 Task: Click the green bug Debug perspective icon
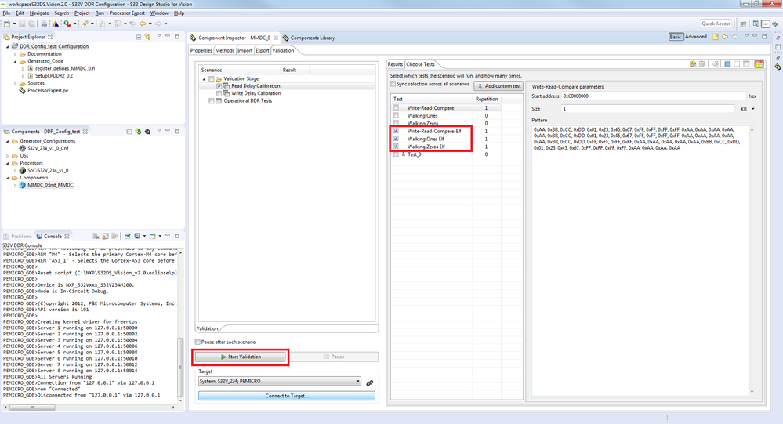pyautogui.click(x=775, y=24)
